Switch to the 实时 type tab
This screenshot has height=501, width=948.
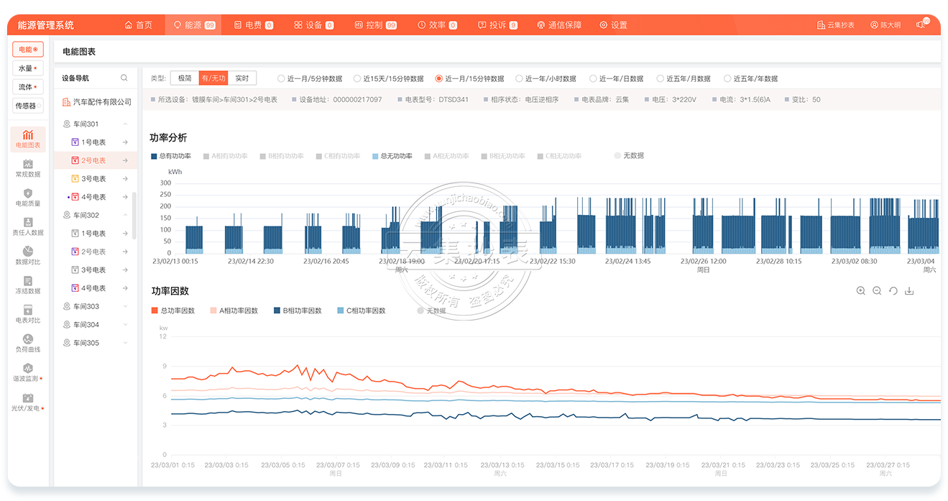point(242,78)
